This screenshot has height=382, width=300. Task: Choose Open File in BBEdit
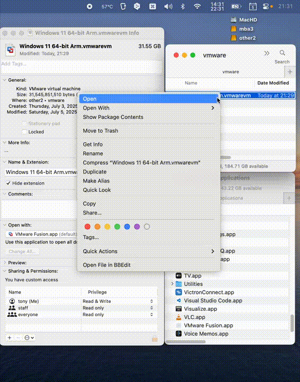(x=148, y=265)
